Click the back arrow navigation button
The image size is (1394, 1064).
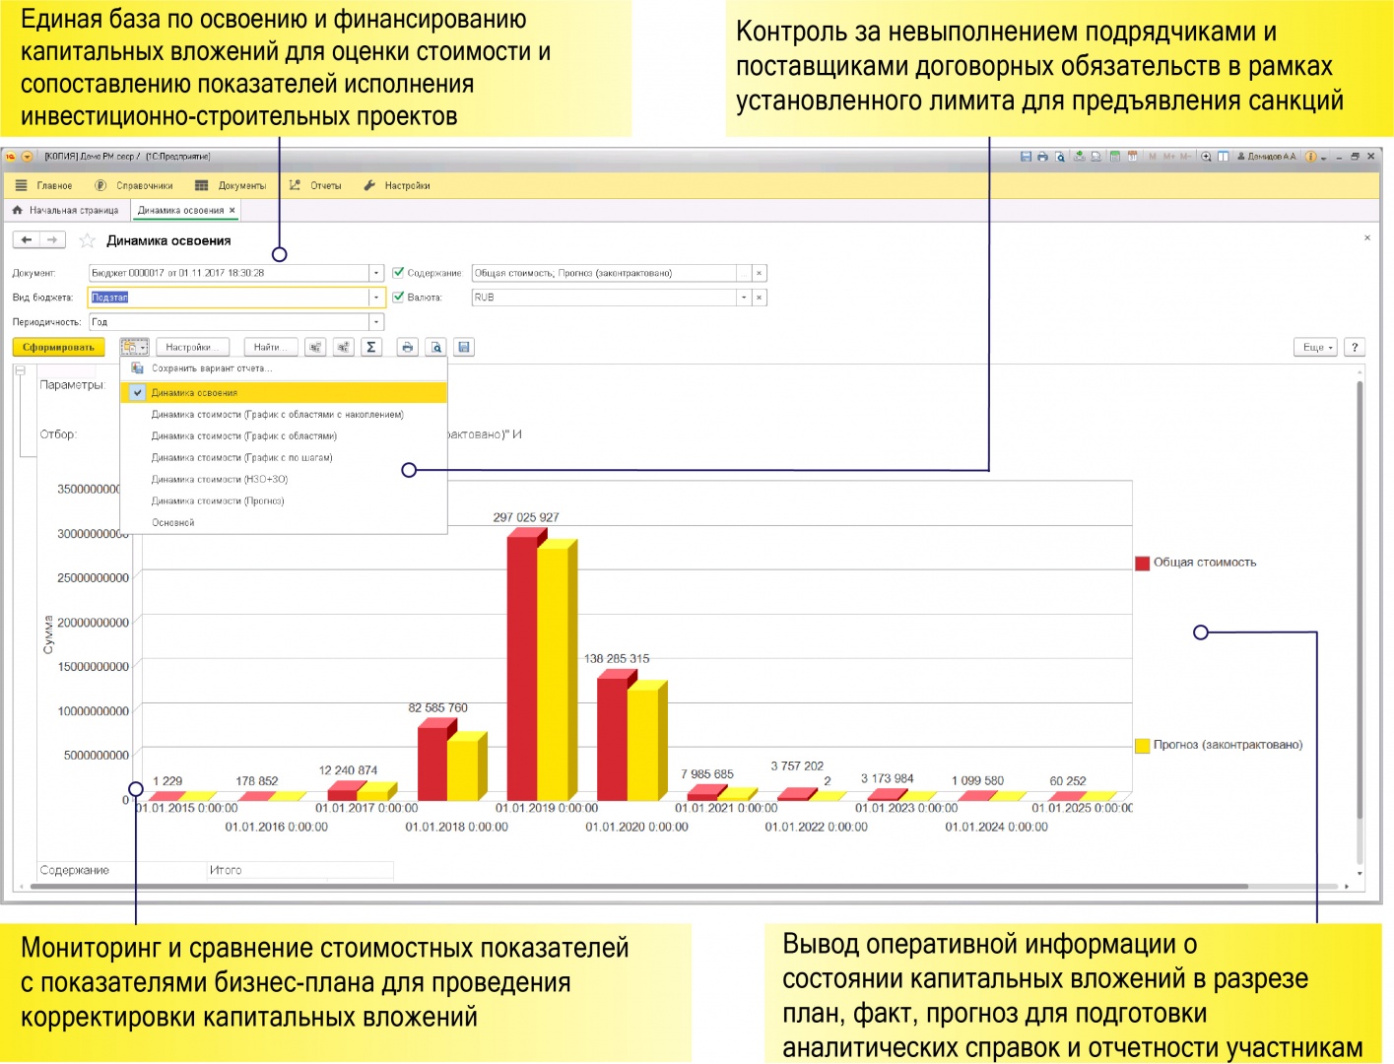coord(27,239)
